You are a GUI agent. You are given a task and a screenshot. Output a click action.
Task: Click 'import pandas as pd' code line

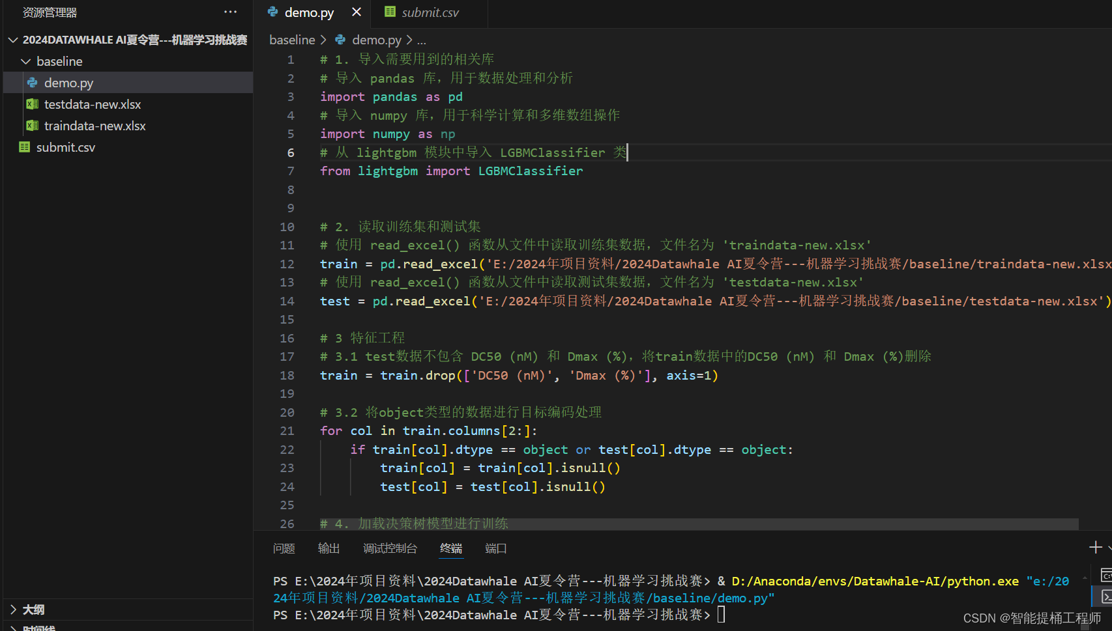pos(391,96)
